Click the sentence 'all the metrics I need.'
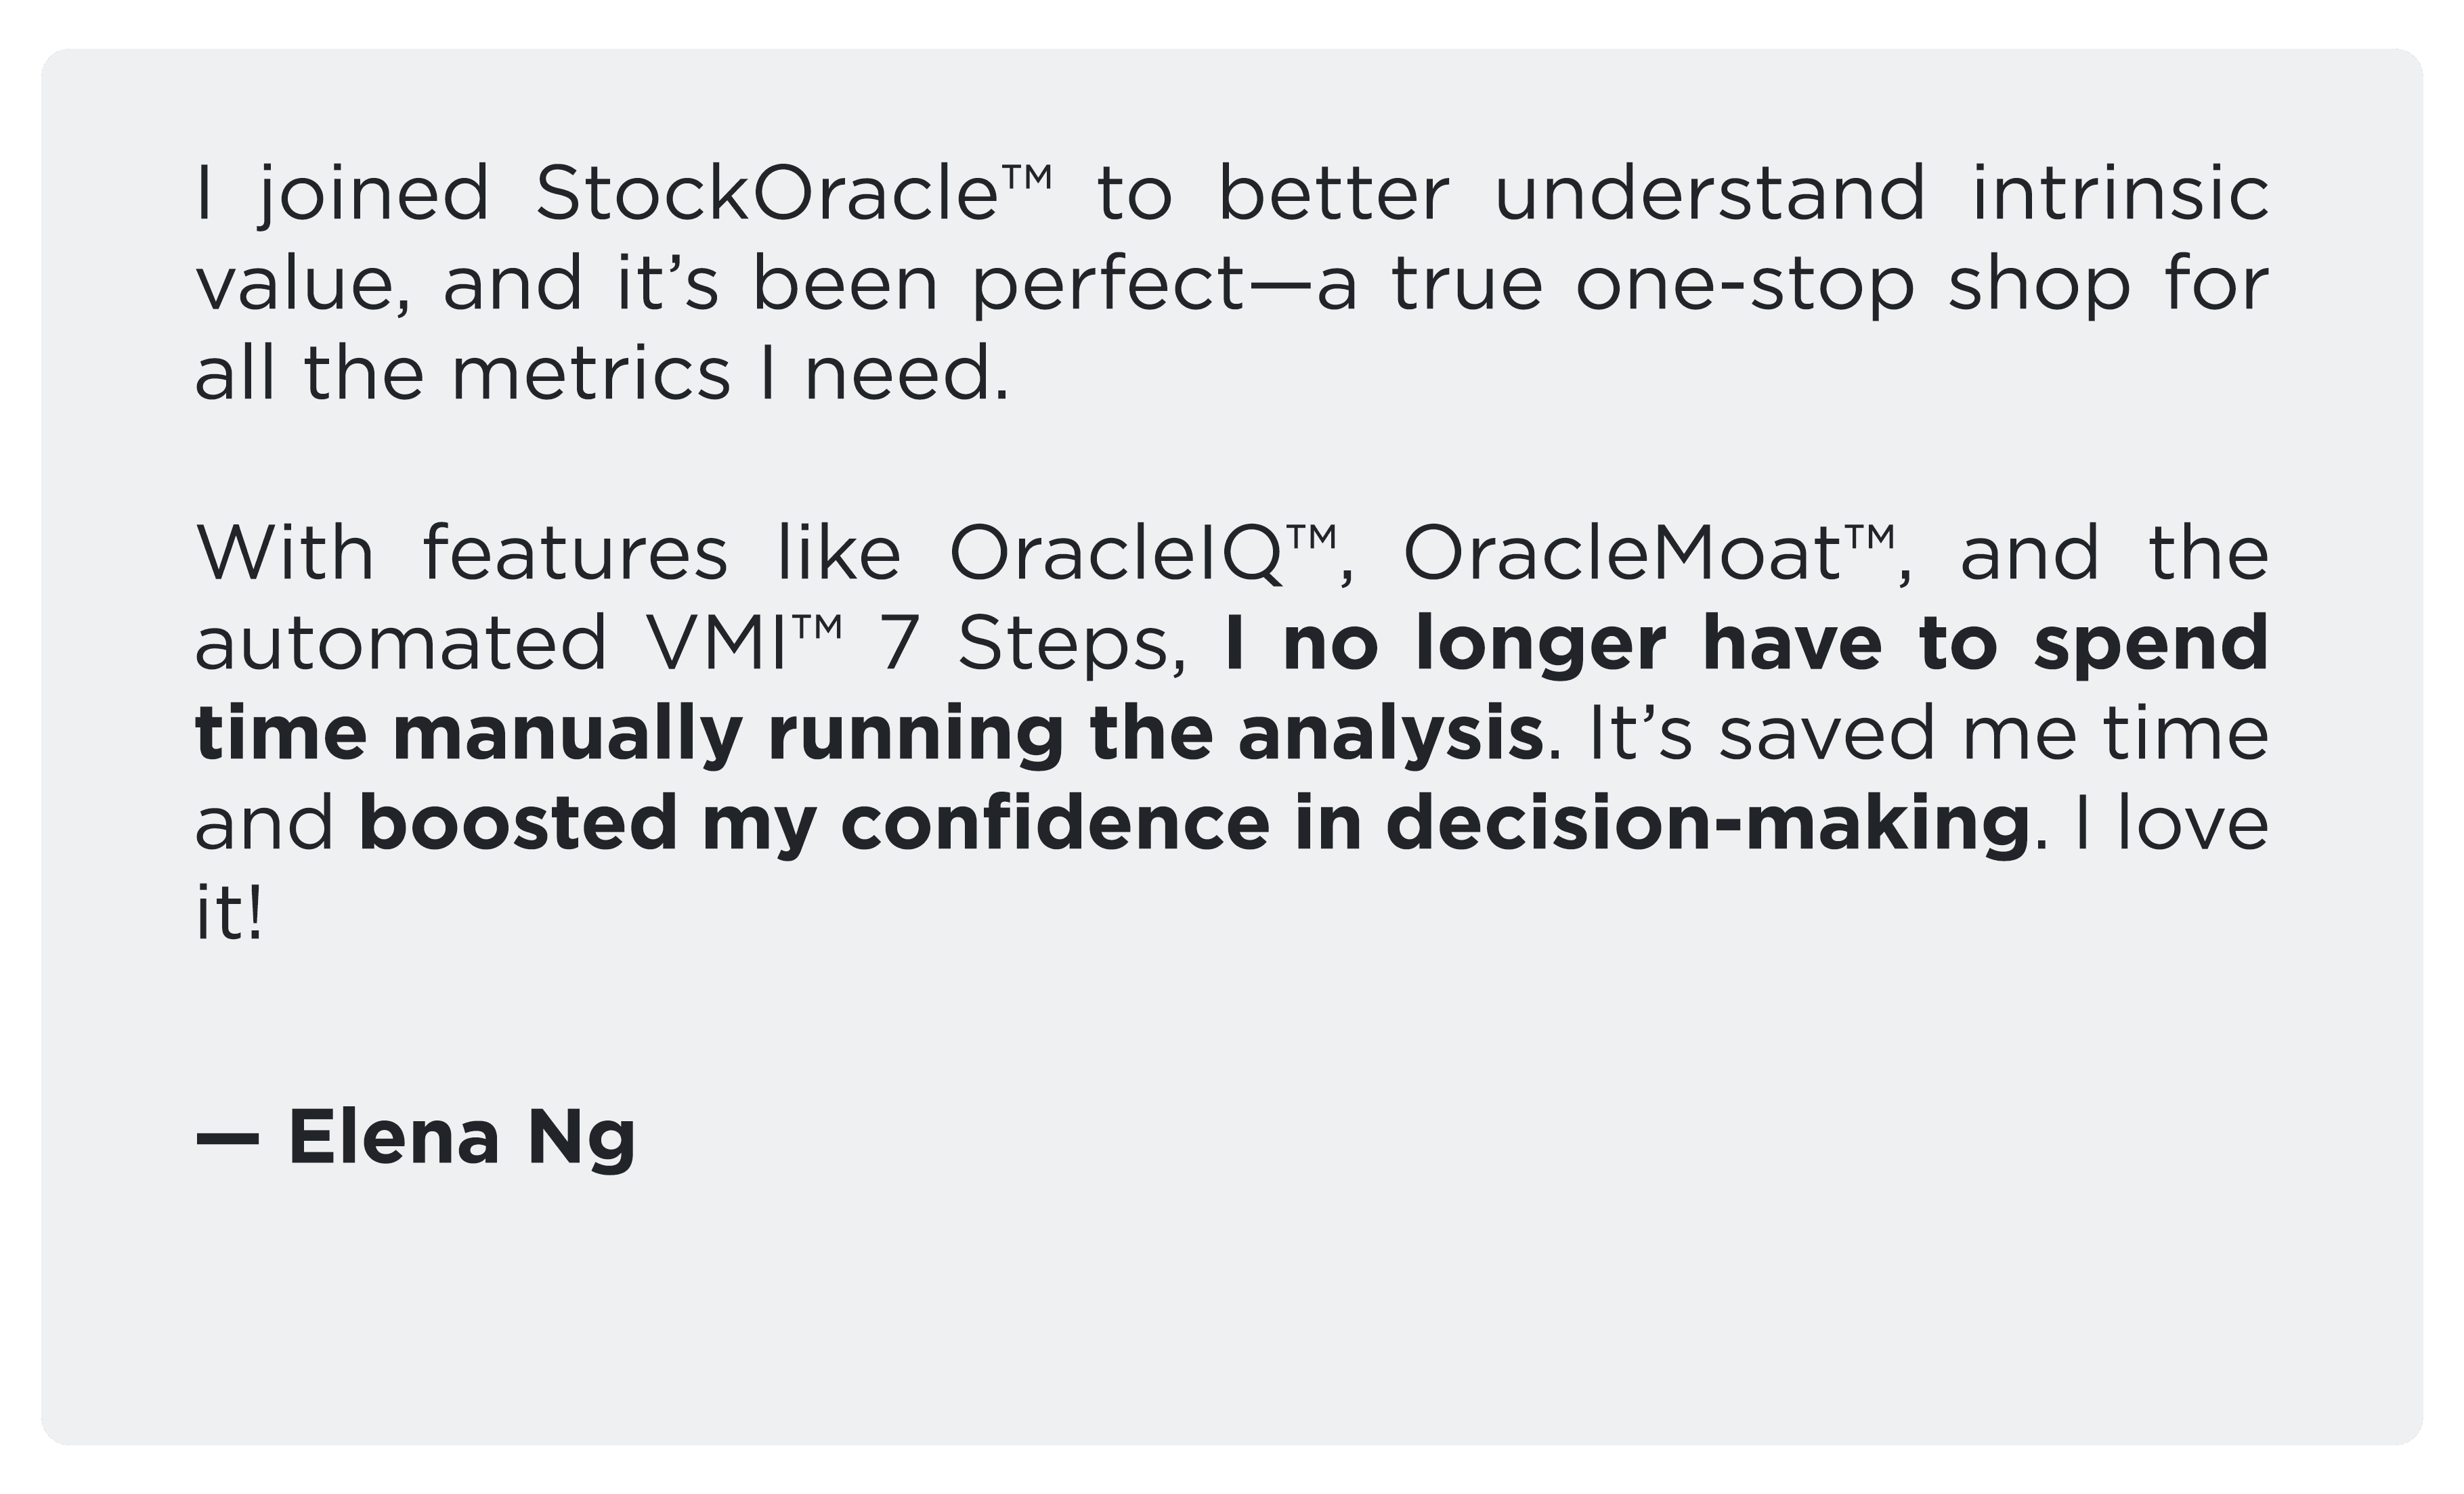 click(x=602, y=373)
